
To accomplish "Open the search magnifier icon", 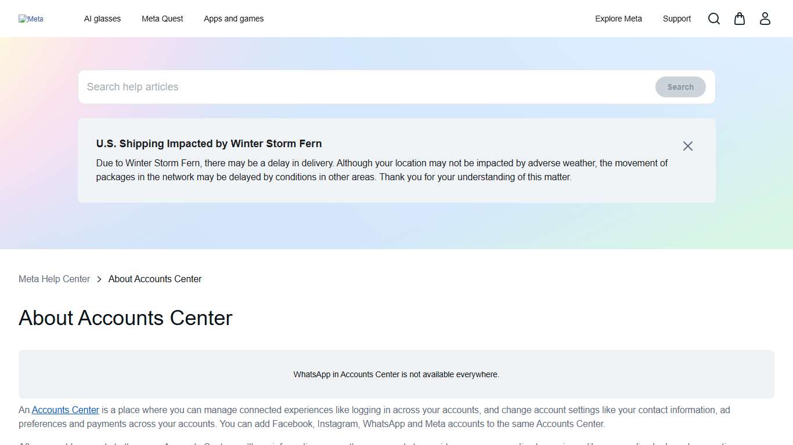I will pos(713,19).
